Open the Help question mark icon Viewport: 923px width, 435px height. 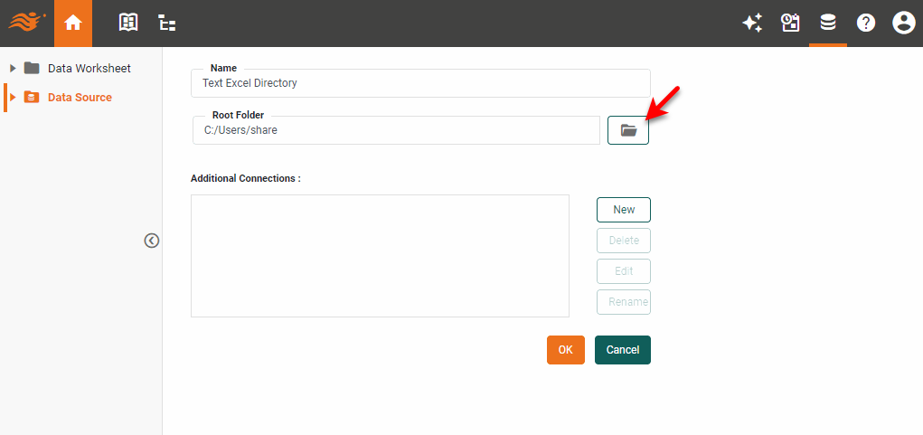[866, 24]
